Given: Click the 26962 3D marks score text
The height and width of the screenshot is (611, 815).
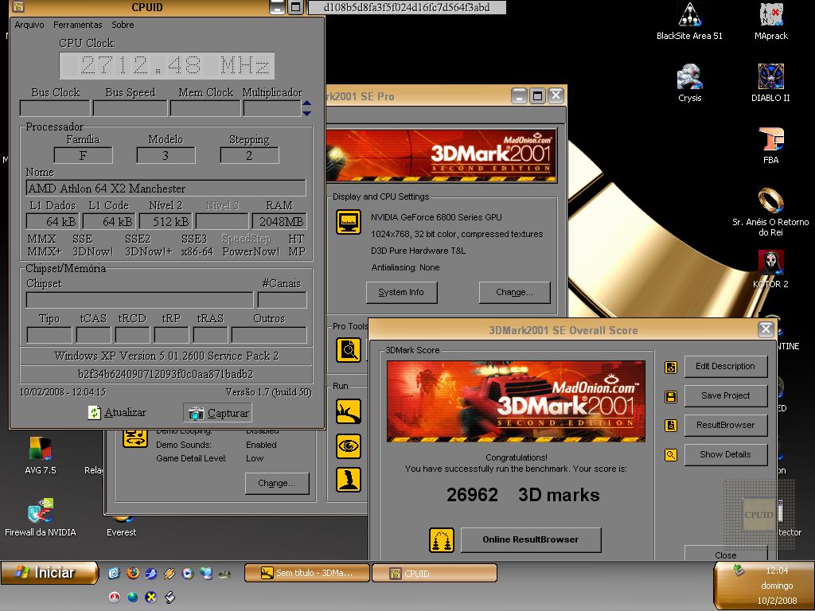Looking at the screenshot, I should click(x=523, y=495).
